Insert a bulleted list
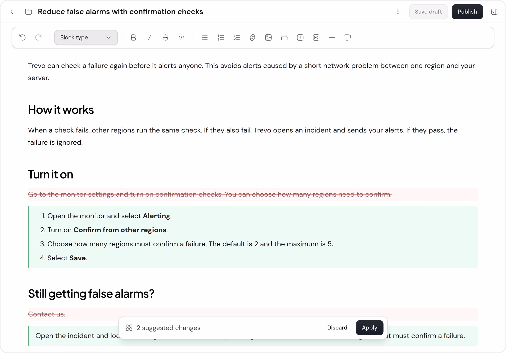This screenshot has height=353, width=506. (x=205, y=37)
